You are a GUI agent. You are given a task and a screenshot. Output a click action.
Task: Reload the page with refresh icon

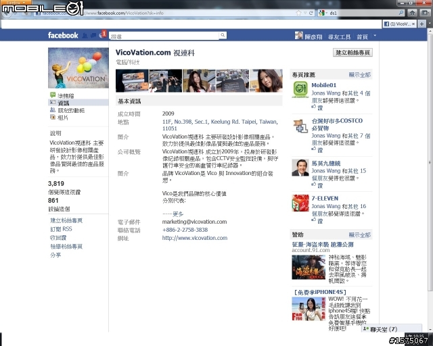(311, 13)
